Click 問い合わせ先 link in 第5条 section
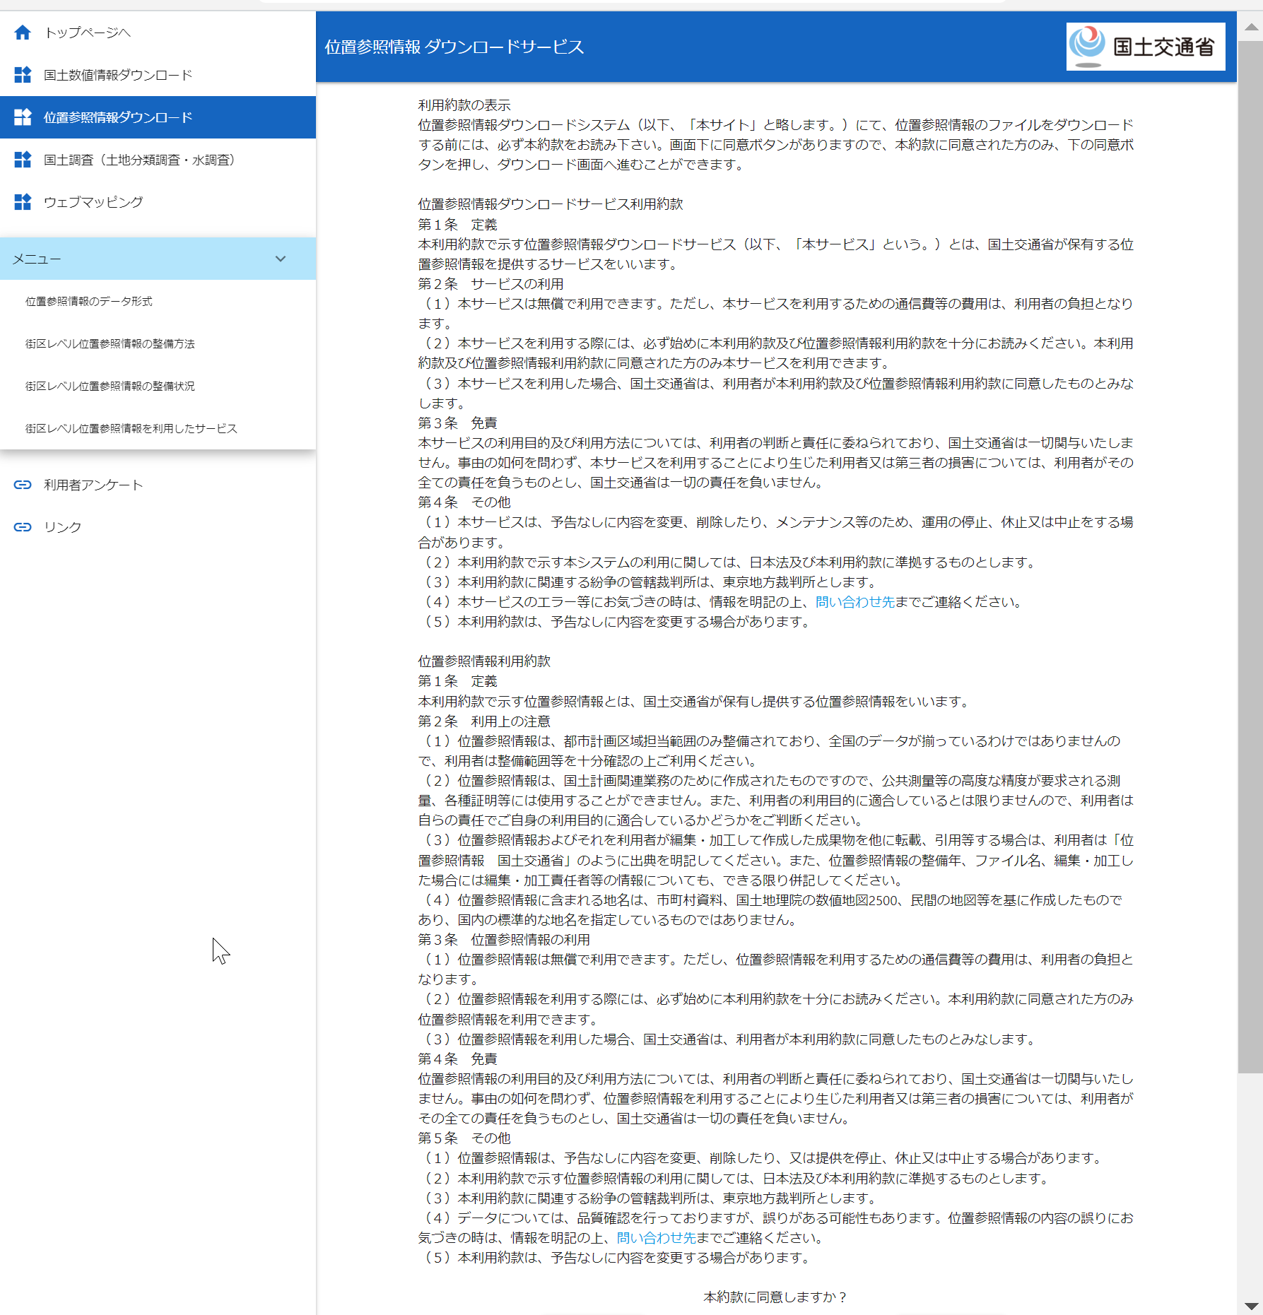This screenshot has width=1263, height=1315. pos(656,1238)
